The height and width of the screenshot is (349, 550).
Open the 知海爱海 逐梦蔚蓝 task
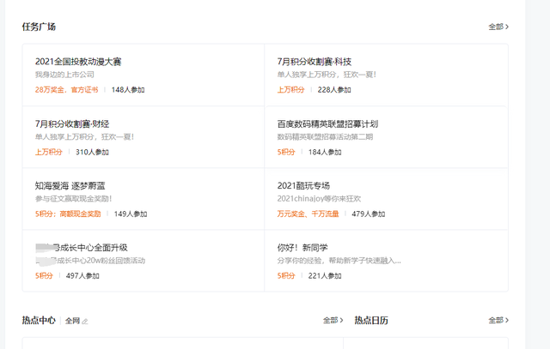(74, 185)
